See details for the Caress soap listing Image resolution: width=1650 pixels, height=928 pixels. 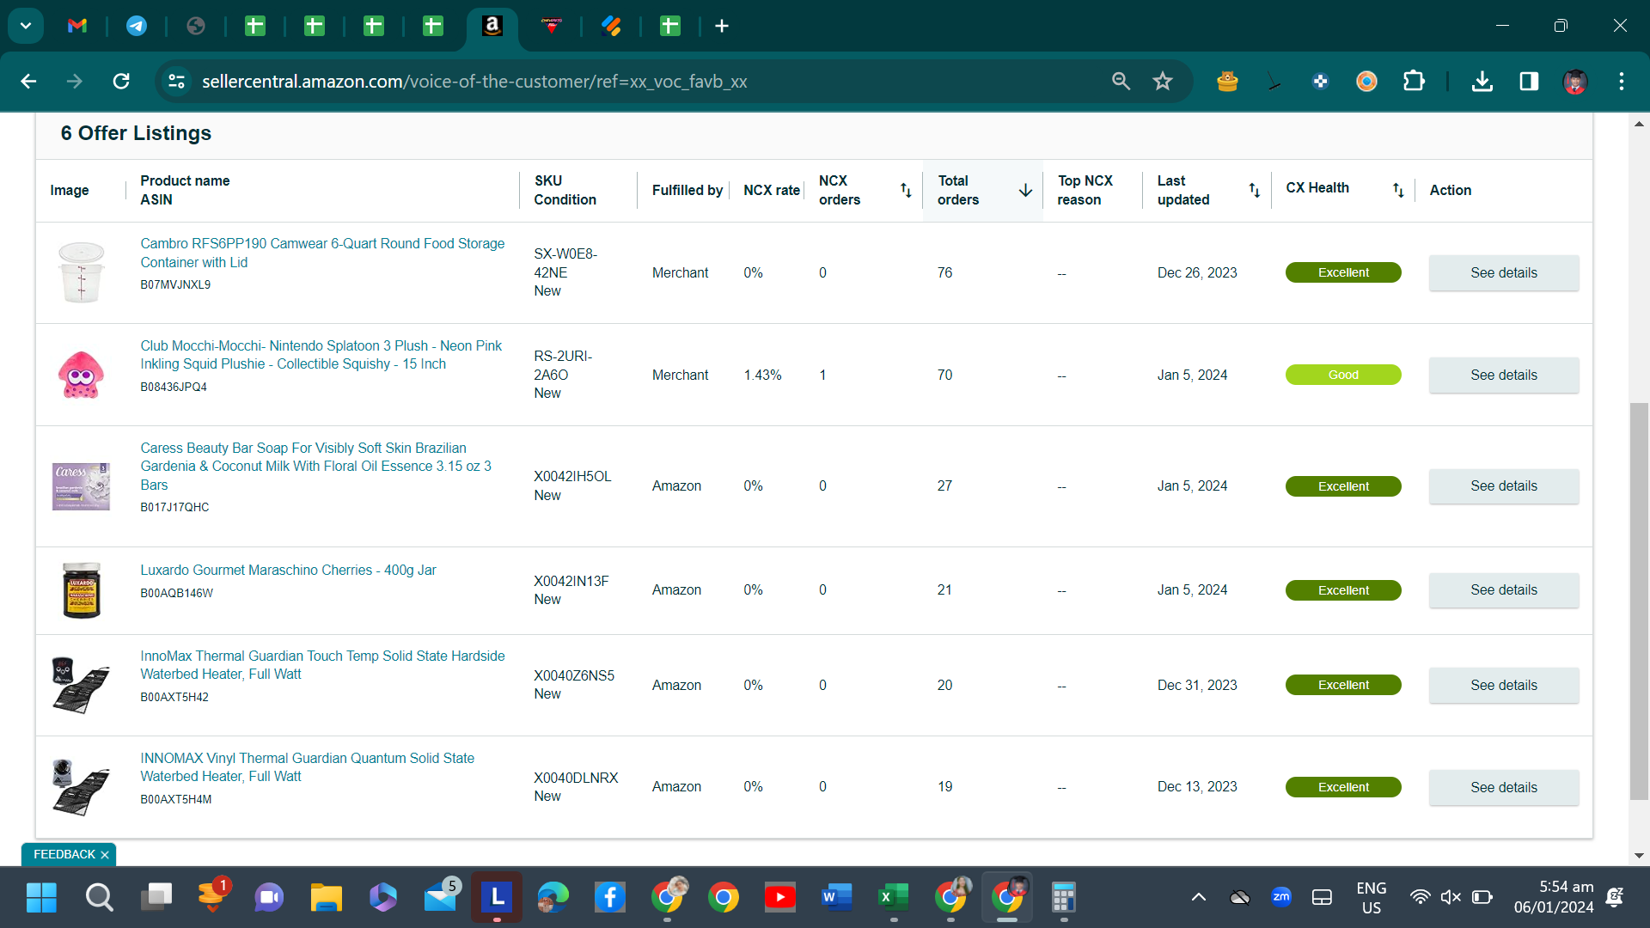(1504, 485)
